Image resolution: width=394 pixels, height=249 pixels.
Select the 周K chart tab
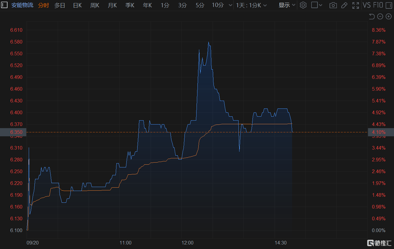coord(95,5)
